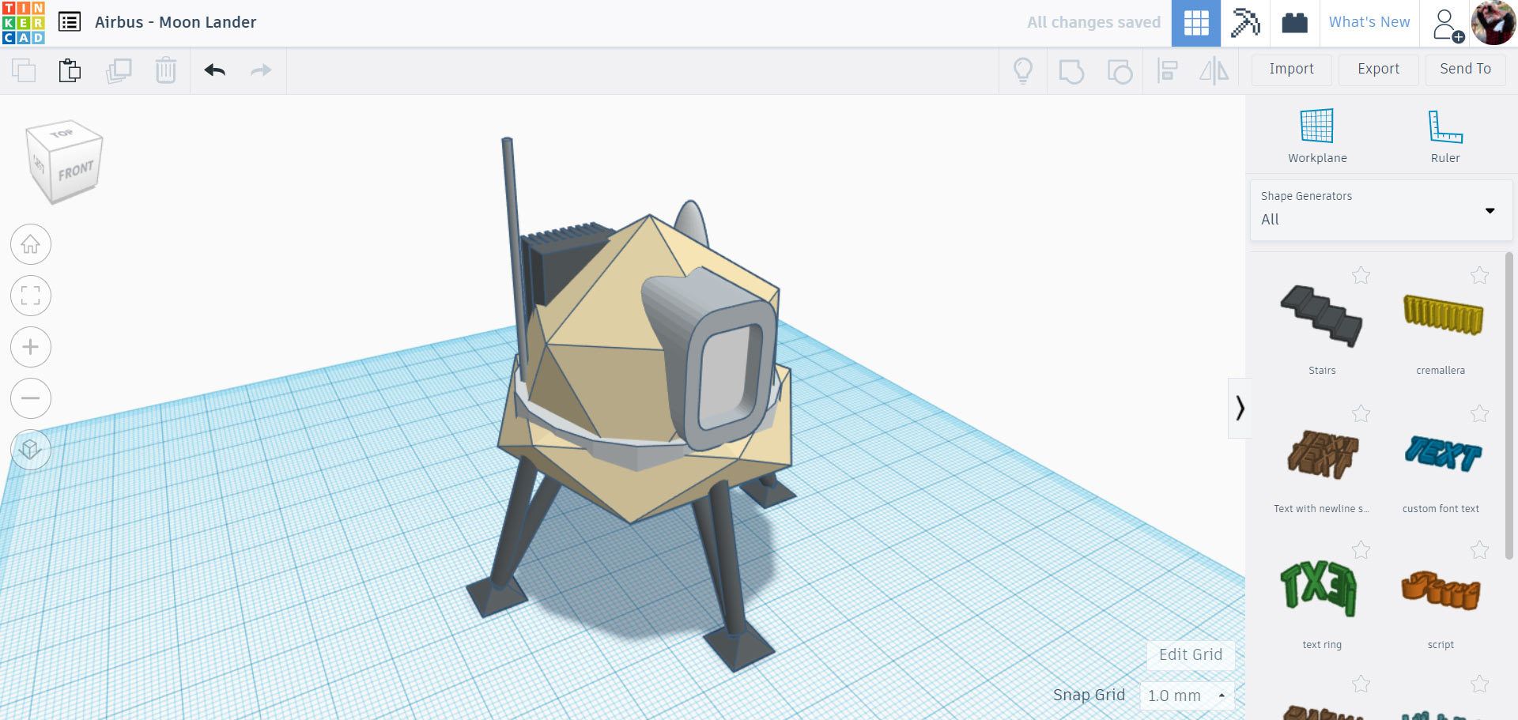Image resolution: width=1518 pixels, height=720 pixels.
Task: Click the Flip/Mirror tool icon
Action: click(1215, 70)
